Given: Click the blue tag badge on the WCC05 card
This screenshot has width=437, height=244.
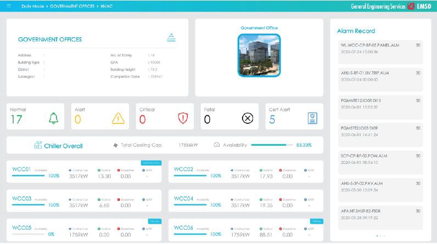Looking at the screenshot, I should pyautogui.click(x=155, y=221).
